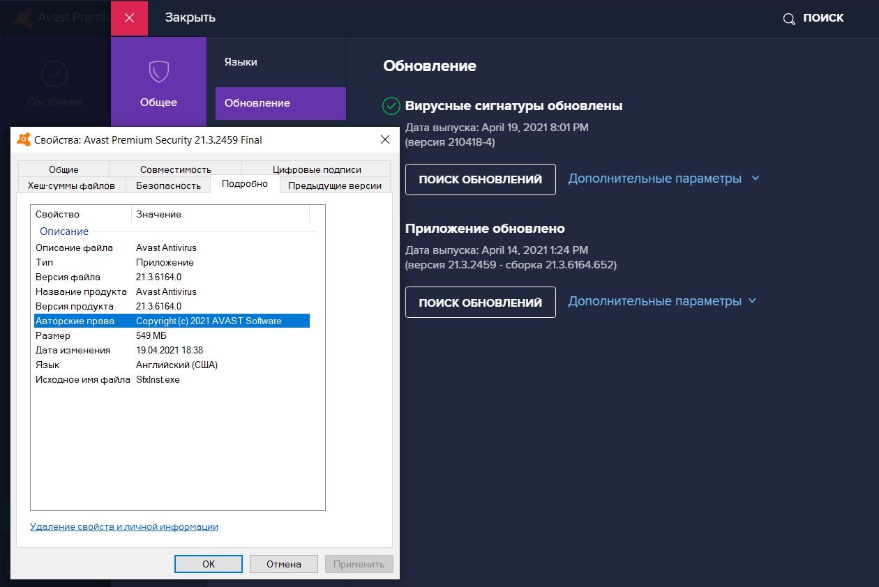Switch to the Безопасность tab
Viewport: 879px width, 587px height.
[x=168, y=185]
